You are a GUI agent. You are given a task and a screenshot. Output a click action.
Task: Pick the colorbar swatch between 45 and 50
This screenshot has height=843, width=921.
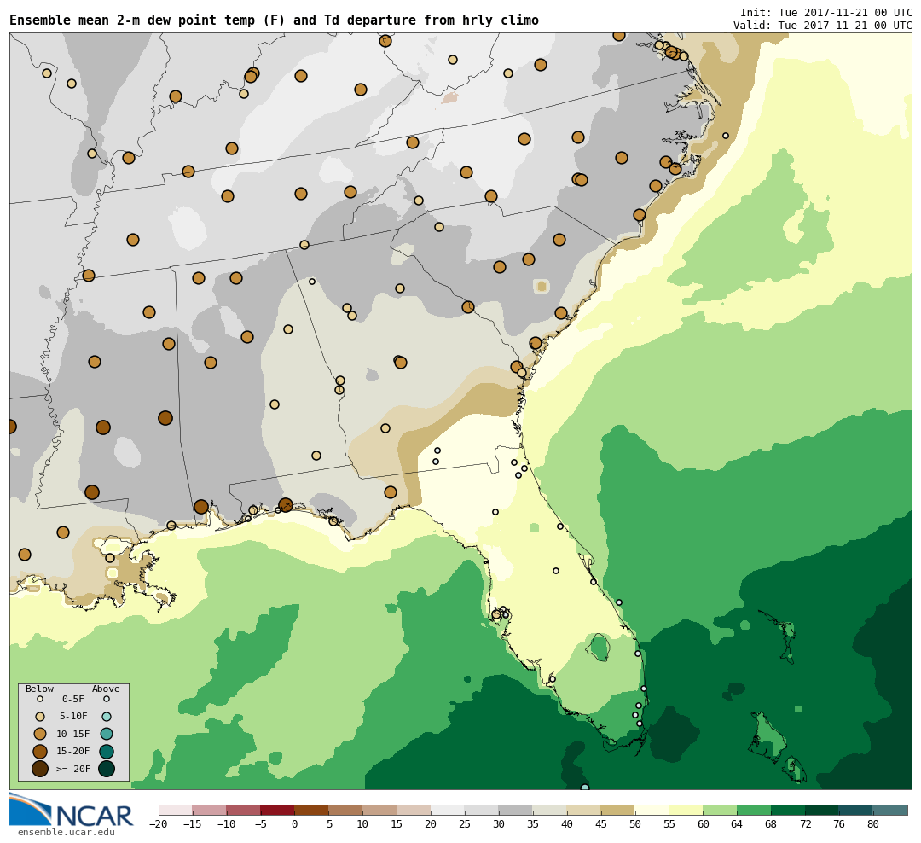(618, 810)
